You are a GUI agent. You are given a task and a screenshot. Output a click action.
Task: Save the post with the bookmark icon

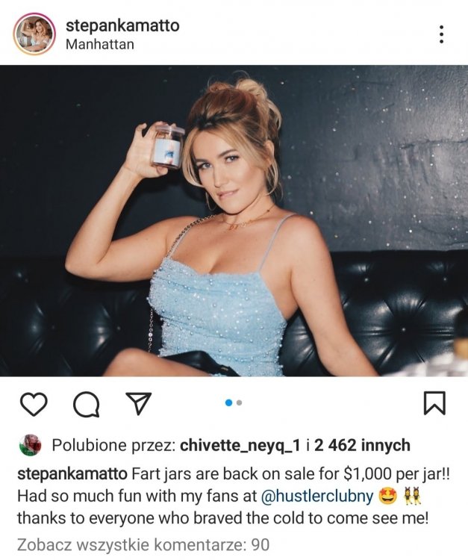(434, 403)
